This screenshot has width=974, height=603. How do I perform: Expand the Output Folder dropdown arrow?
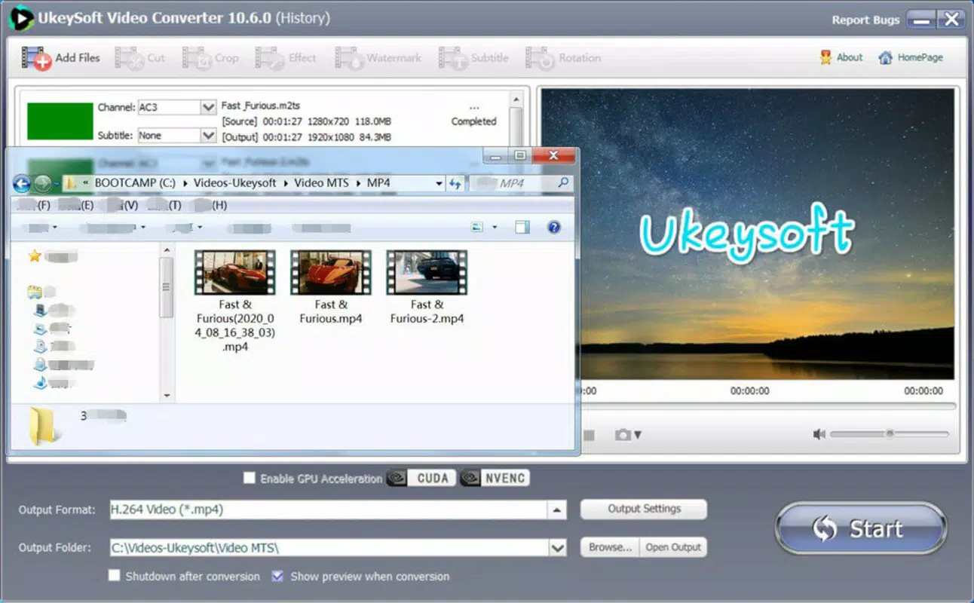pos(558,548)
